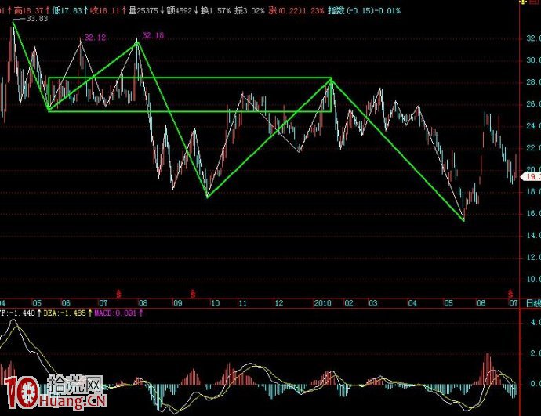
Task: Click the 16.0 price axis label
Action: 533,214
